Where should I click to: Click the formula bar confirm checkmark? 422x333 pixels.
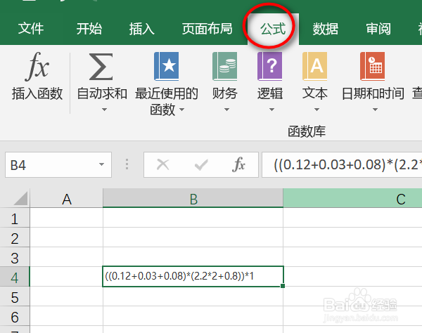pos(201,164)
